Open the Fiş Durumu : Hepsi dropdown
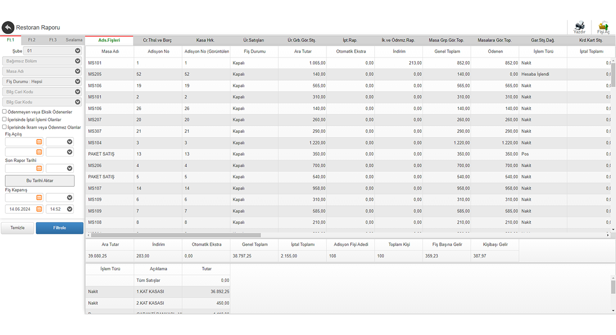Image resolution: width=616 pixels, height=335 pixels. click(x=78, y=82)
